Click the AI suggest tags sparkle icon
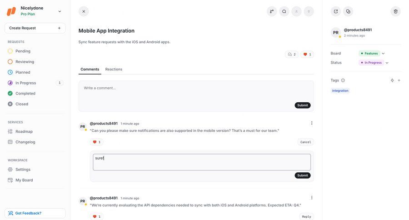 (x=392, y=80)
